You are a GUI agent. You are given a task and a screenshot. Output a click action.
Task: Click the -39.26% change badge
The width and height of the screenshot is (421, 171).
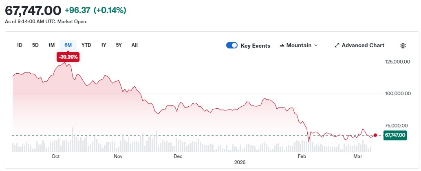(68, 57)
